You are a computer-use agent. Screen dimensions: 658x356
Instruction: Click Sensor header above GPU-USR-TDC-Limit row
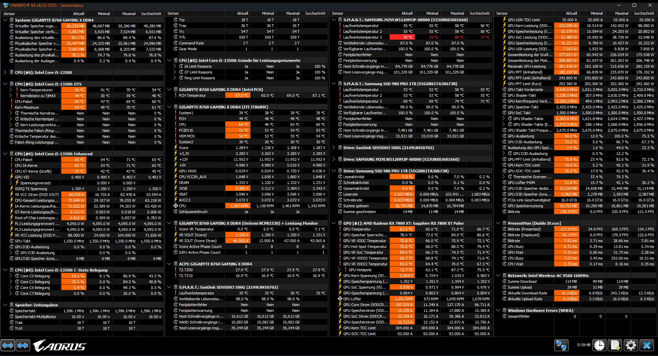(x=524, y=13)
